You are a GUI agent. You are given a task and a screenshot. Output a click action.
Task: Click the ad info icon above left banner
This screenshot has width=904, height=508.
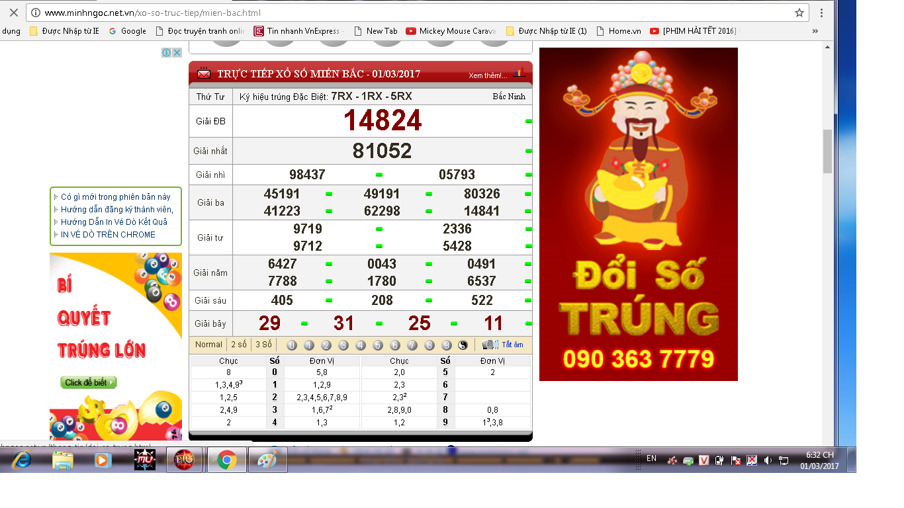(x=167, y=52)
